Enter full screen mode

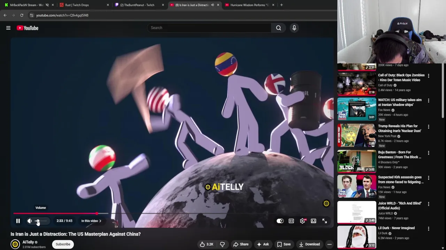tap(325, 221)
